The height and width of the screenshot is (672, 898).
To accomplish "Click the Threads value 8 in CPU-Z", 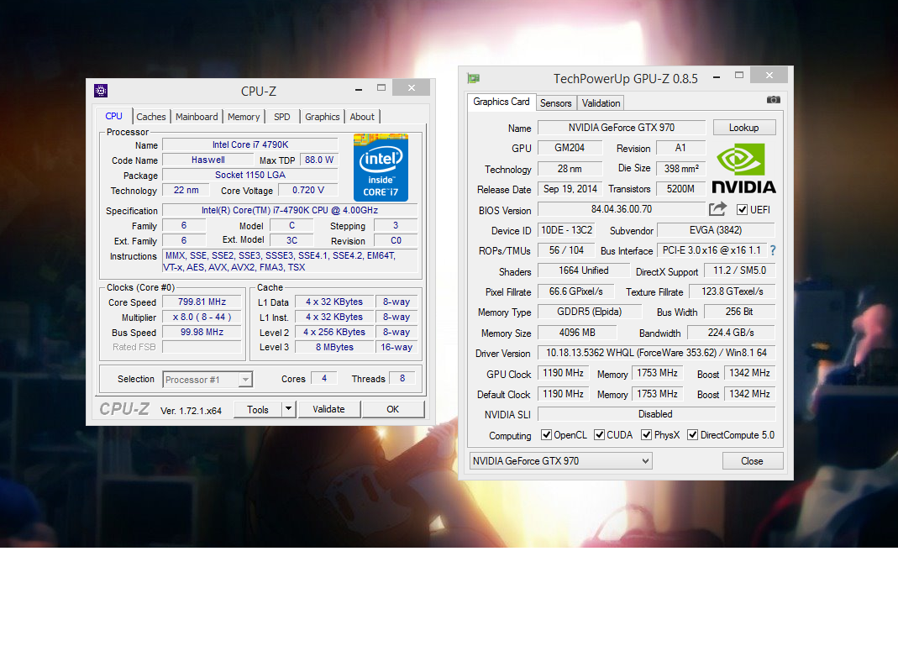I will click(x=402, y=378).
